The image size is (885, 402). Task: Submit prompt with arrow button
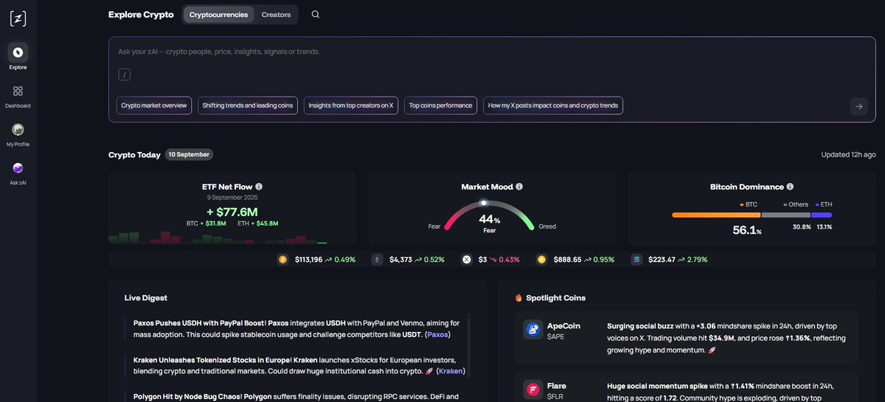(x=858, y=106)
